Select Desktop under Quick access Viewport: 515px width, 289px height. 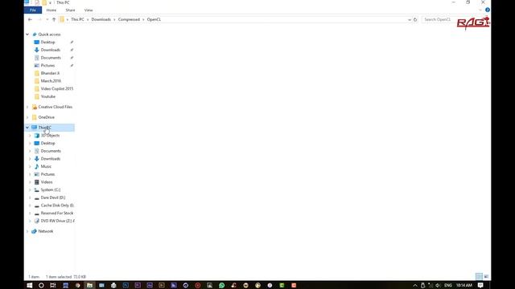coord(48,43)
